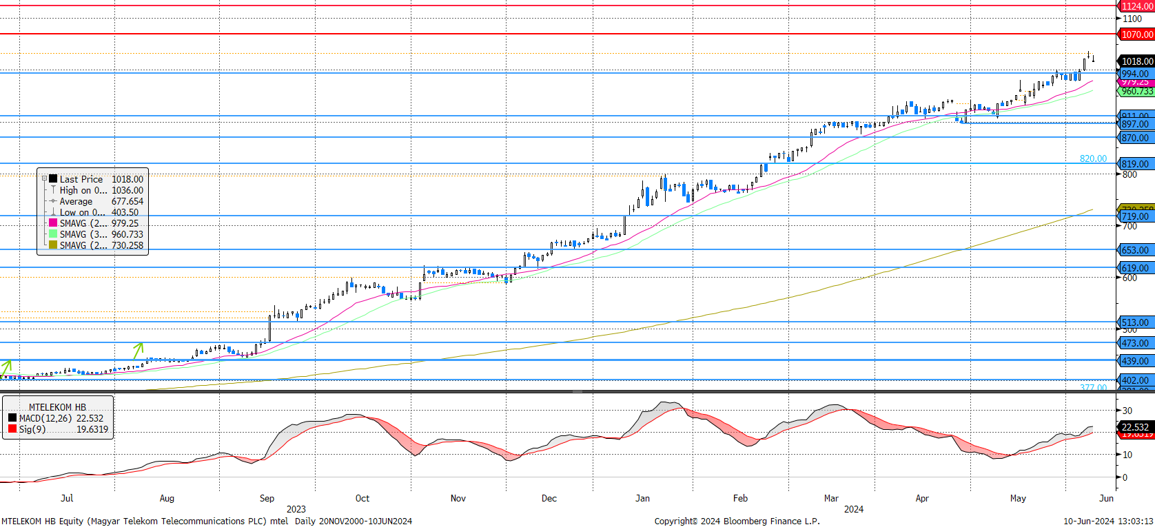The image size is (1155, 527).
Task: Click the black 1018.00 last price axis tag
Action: (x=1136, y=61)
